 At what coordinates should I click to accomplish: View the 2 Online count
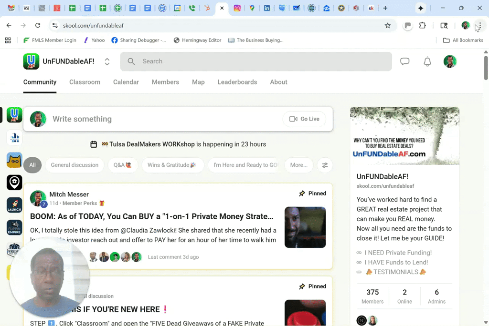coord(404,296)
